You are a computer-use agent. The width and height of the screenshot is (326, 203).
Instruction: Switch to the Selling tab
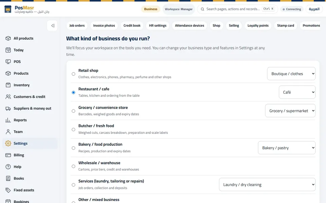[234, 25]
